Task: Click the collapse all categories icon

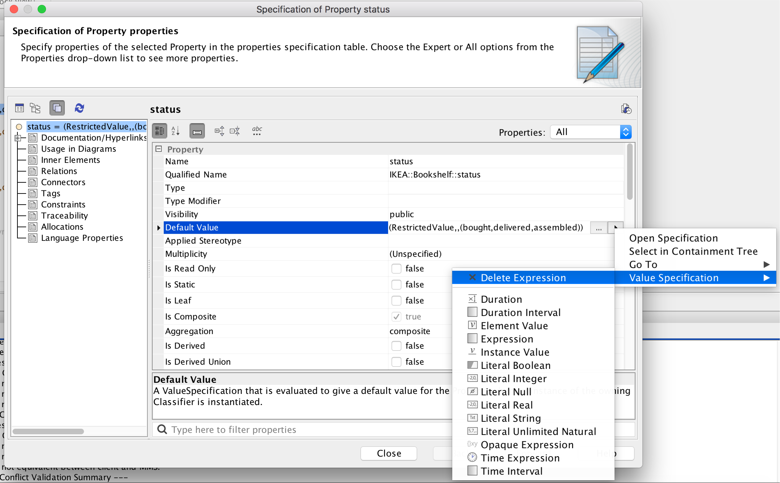Action: pyautogui.click(x=235, y=131)
